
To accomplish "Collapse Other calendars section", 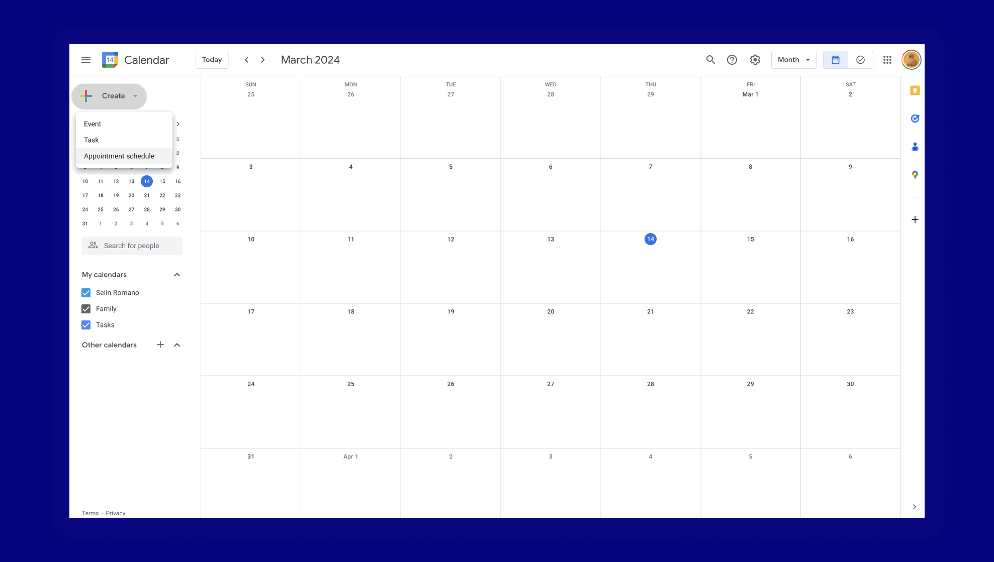I will (x=177, y=345).
